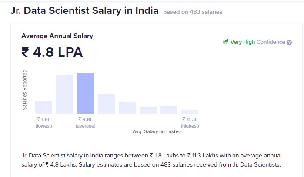Image resolution: width=304 pixels, height=177 pixels.
Task: Click the ₹ 11.3L highest salary label
Action: pos(190,122)
